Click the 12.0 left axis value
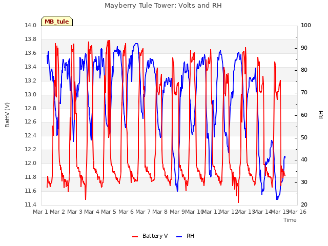 pyautogui.click(x=30, y=163)
